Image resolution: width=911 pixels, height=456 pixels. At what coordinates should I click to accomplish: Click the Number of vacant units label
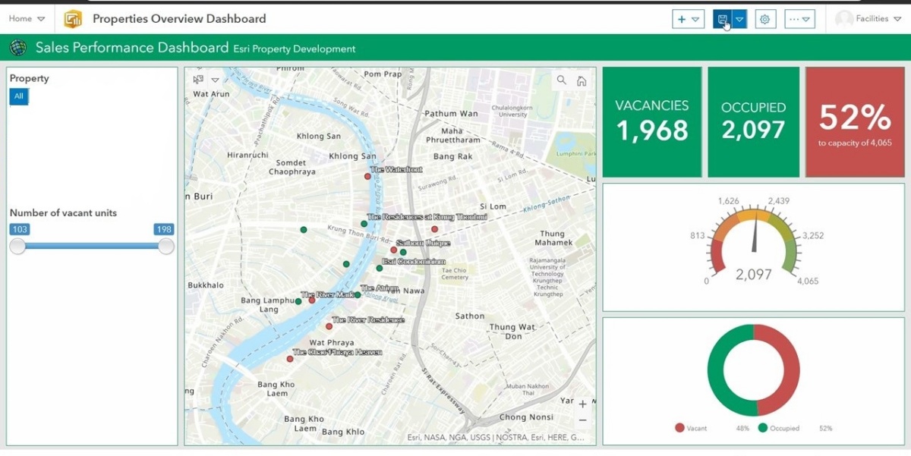pos(63,213)
